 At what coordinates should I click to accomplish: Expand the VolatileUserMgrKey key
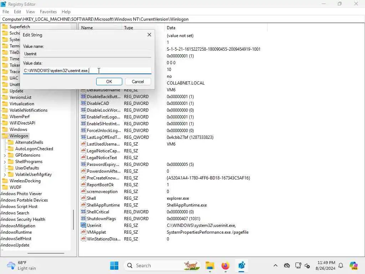5,174
